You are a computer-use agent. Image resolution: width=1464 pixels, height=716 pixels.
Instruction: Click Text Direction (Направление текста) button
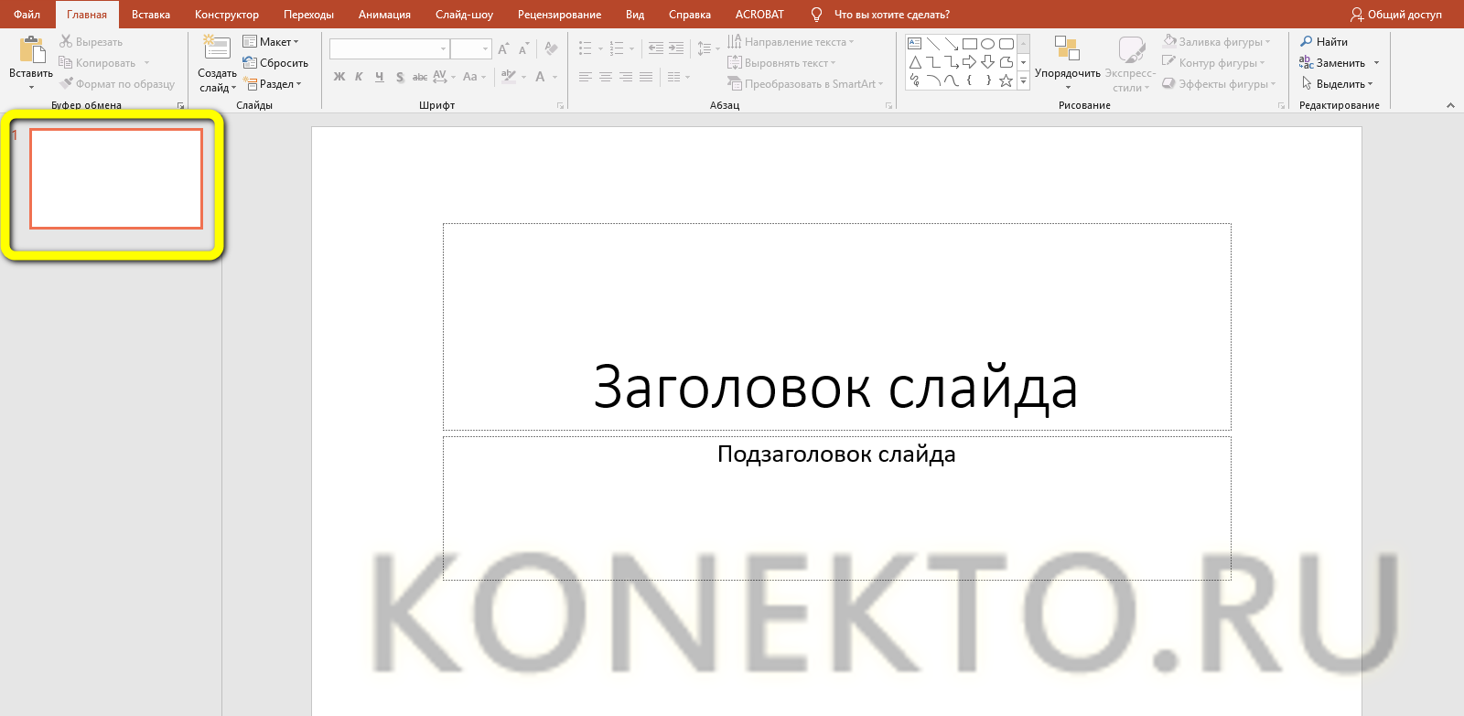point(791,42)
